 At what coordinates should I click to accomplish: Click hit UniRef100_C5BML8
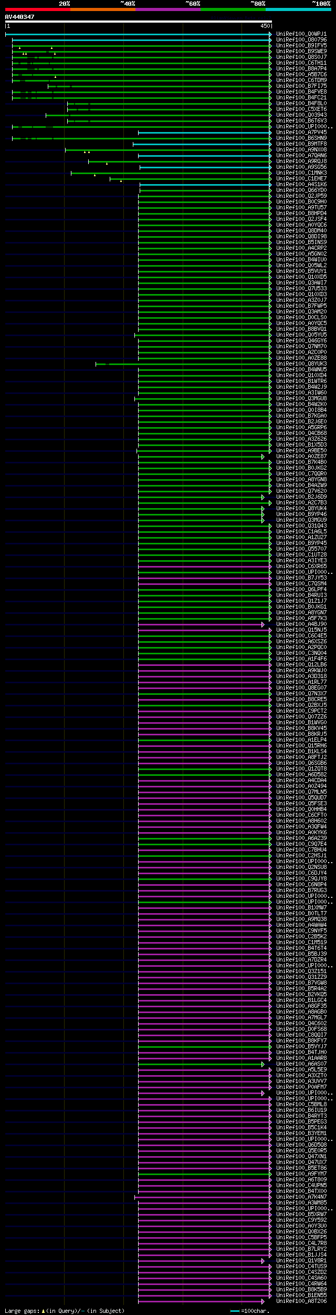tap(301, 1105)
